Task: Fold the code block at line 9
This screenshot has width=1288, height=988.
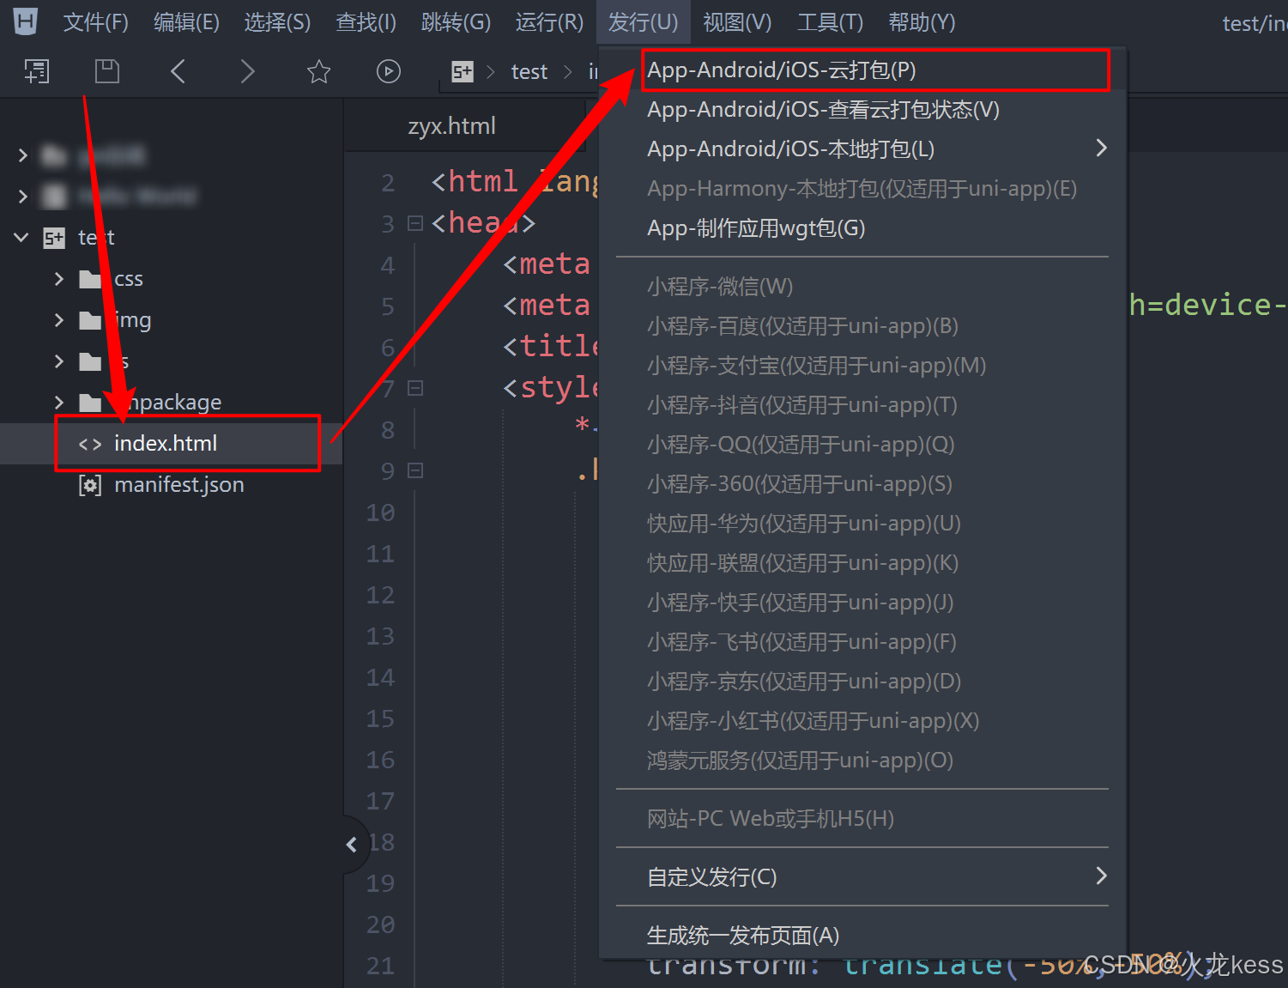Action: click(415, 470)
